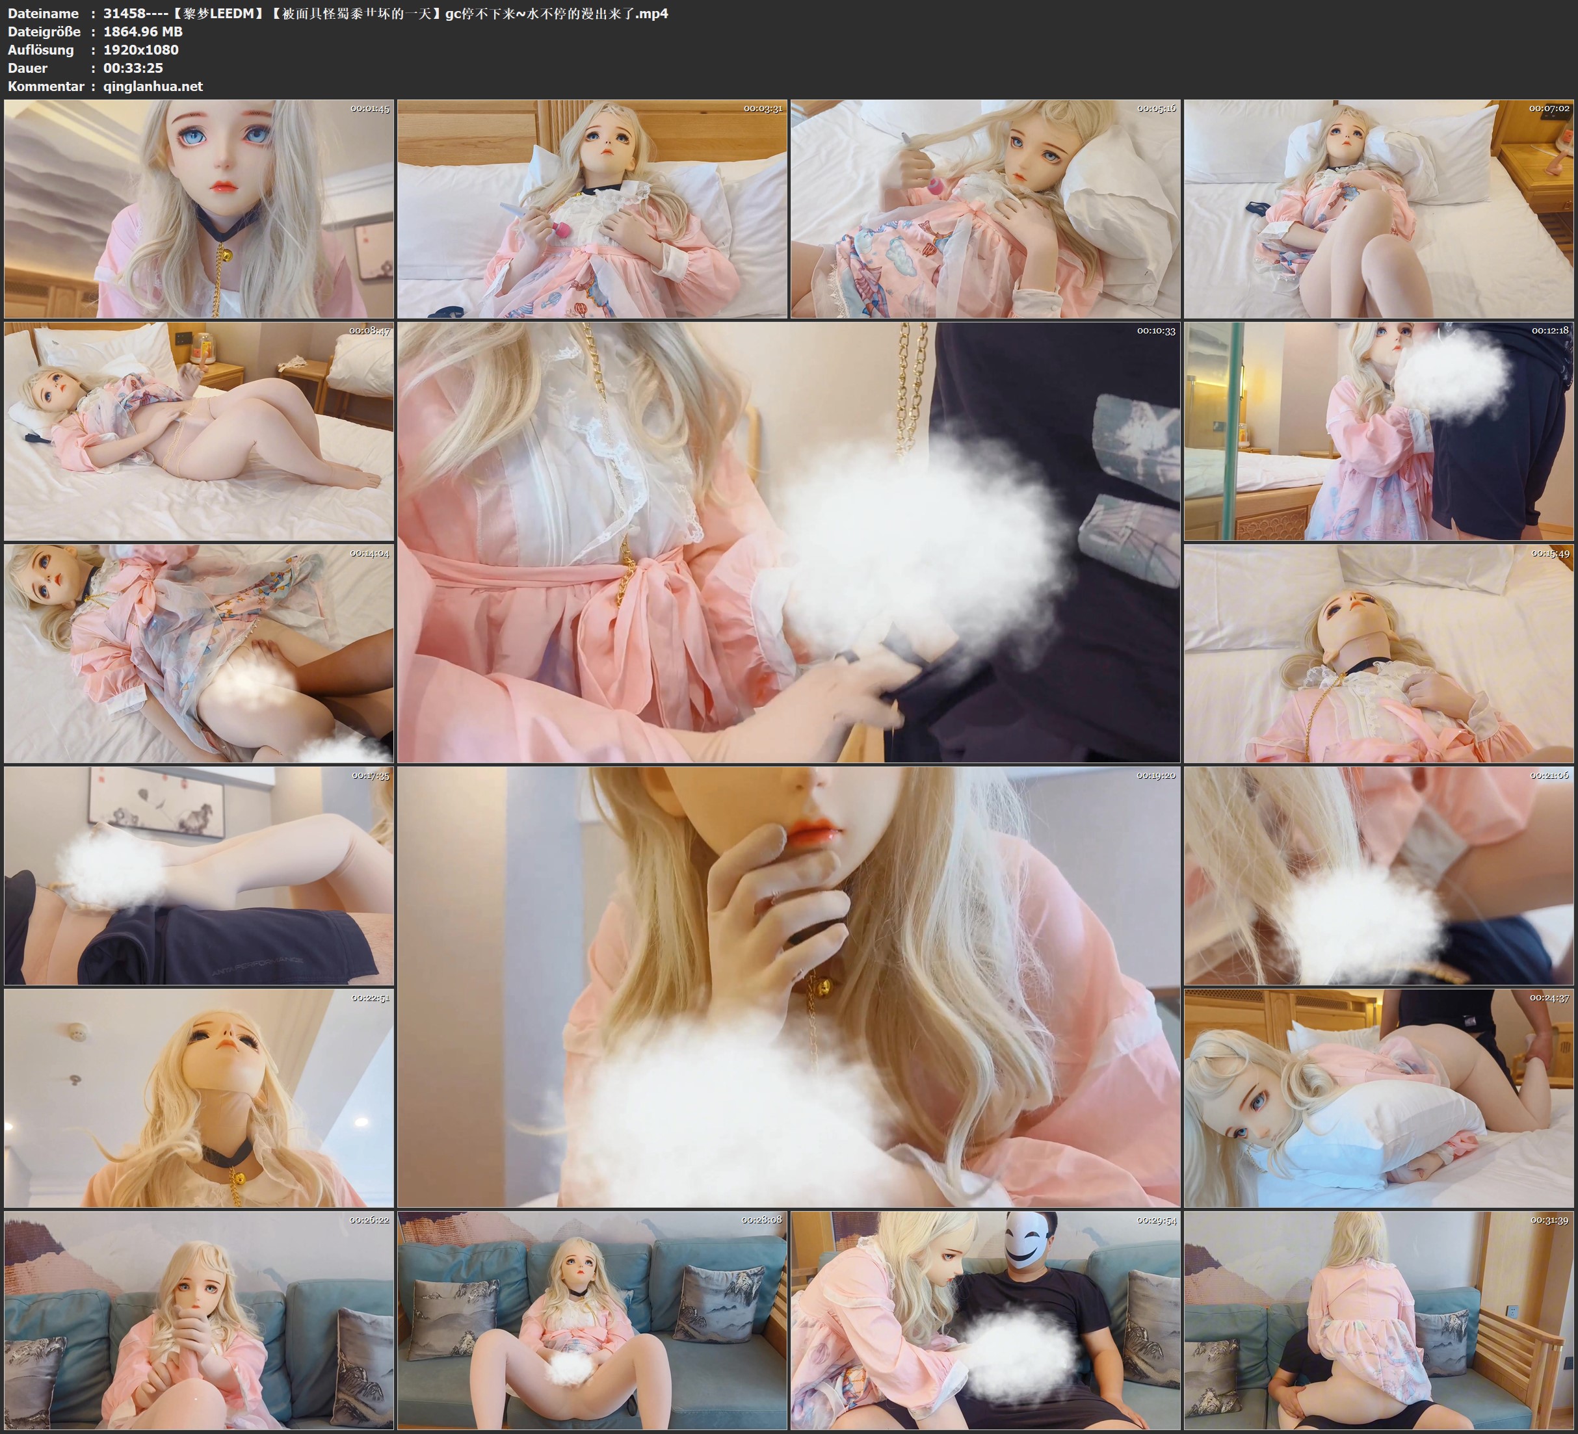Click the 1920x1080 resolution value

(141, 49)
